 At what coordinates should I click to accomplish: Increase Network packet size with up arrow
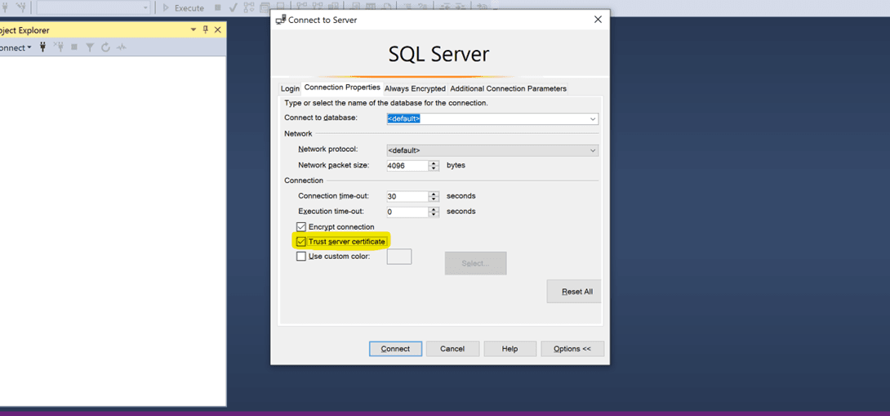click(434, 163)
